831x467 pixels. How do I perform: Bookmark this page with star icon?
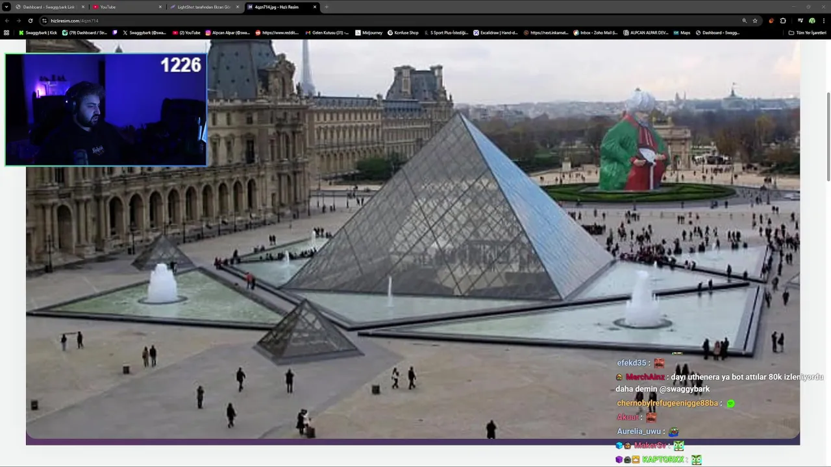pyautogui.click(x=755, y=21)
